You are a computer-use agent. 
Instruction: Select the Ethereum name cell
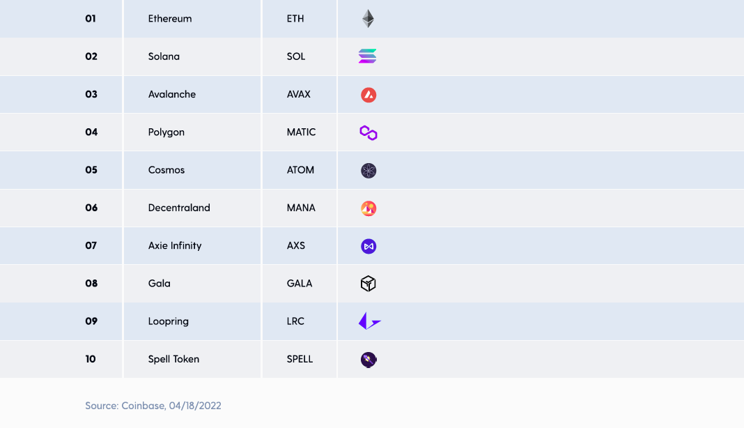[192, 19]
